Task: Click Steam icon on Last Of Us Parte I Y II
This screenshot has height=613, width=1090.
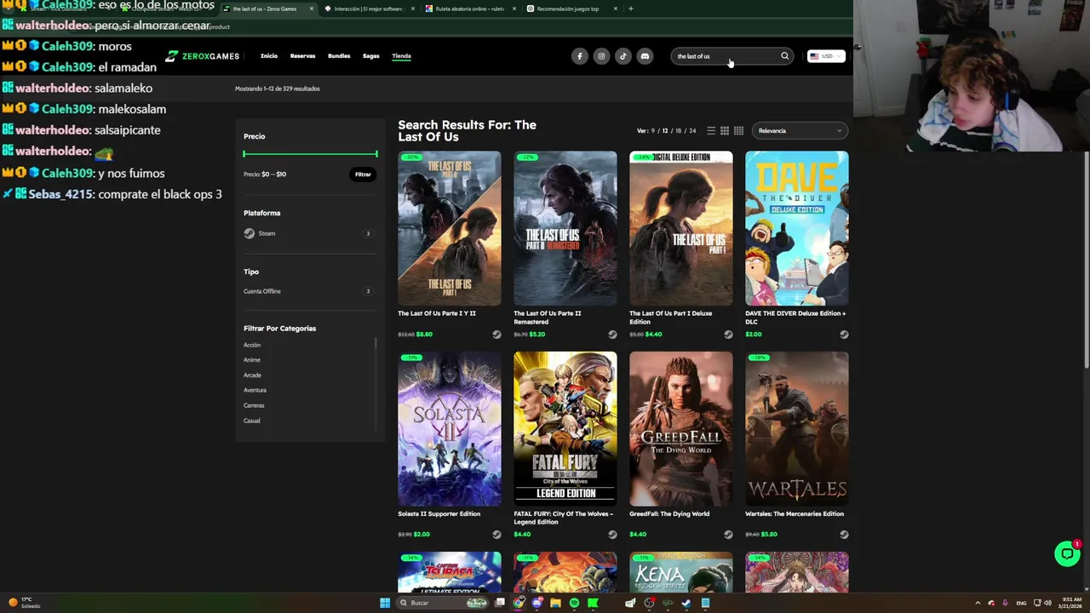Action: coord(496,335)
